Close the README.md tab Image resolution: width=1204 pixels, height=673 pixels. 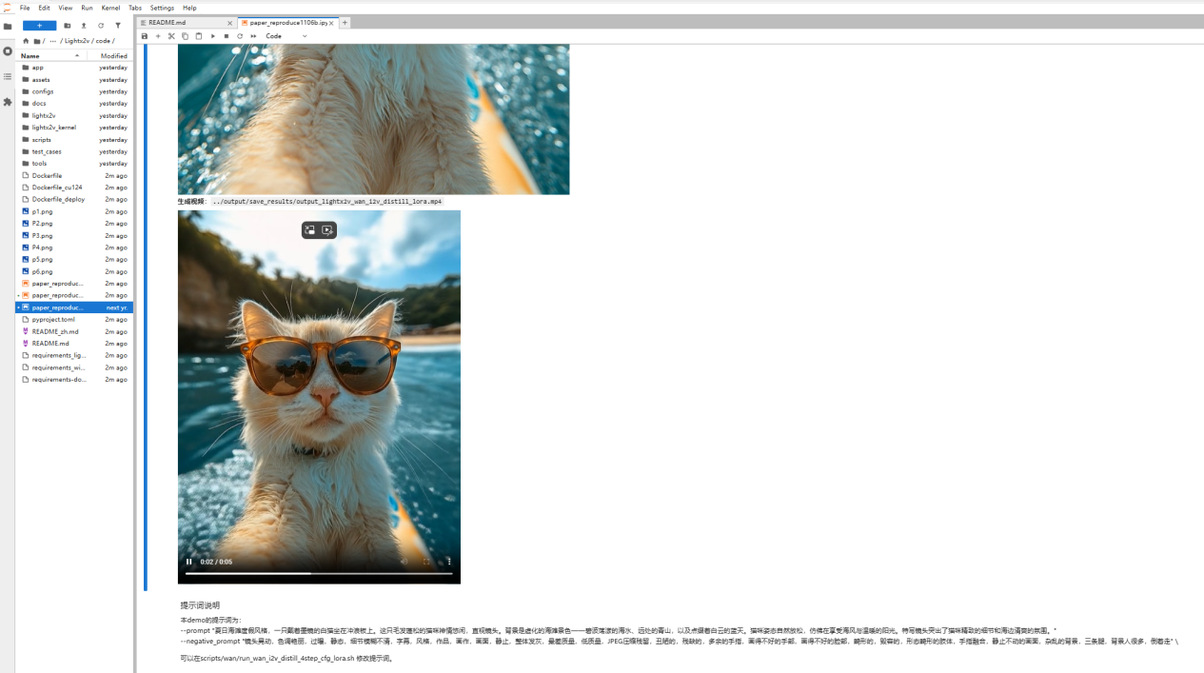[229, 23]
